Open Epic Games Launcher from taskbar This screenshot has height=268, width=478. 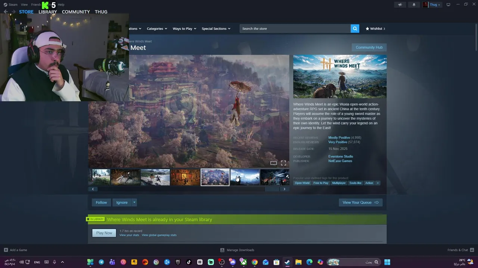pyautogui.click(x=178, y=262)
